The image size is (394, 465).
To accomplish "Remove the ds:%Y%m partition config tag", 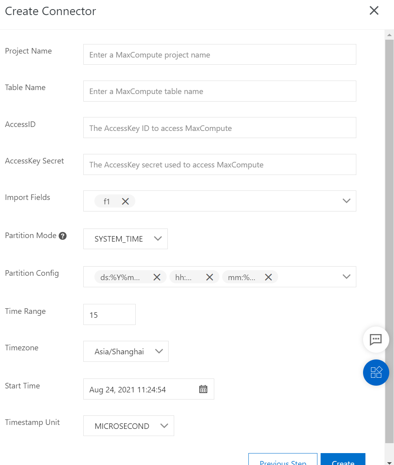I will [x=157, y=277].
